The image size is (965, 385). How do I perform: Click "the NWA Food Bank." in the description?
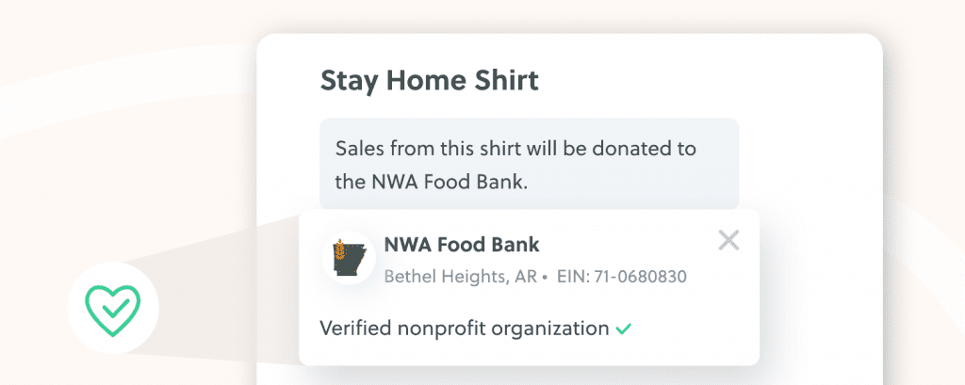tap(432, 183)
